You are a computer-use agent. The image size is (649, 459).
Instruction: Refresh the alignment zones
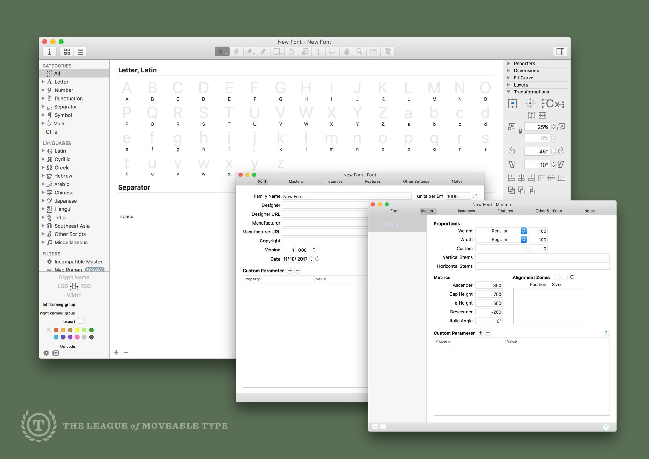click(572, 277)
